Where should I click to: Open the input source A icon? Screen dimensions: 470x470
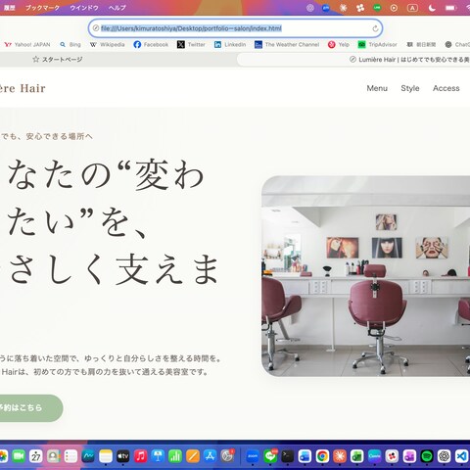point(412,8)
